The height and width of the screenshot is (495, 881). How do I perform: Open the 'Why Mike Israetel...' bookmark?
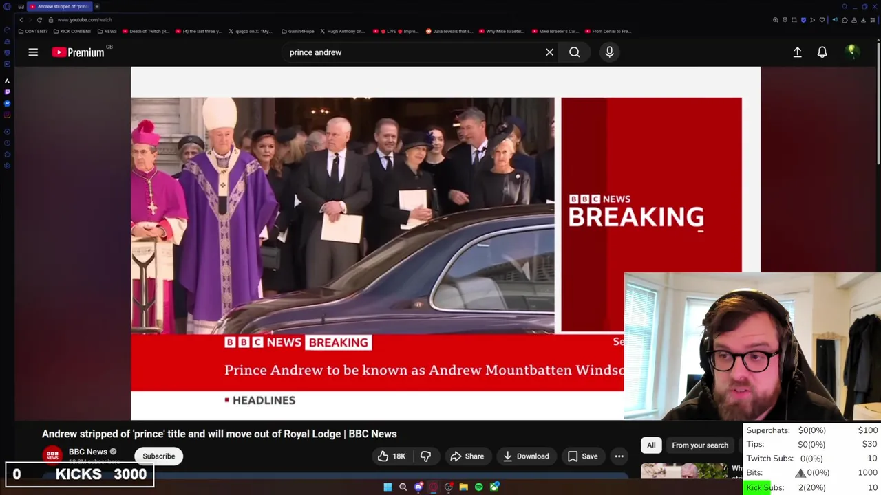pyautogui.click(x=501, y=31)
